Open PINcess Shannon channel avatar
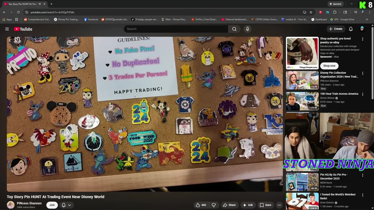374x210 pixels. point(11,205)
